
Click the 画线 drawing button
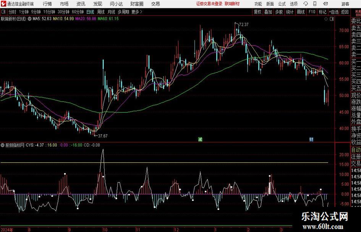[x=301, y=12]
